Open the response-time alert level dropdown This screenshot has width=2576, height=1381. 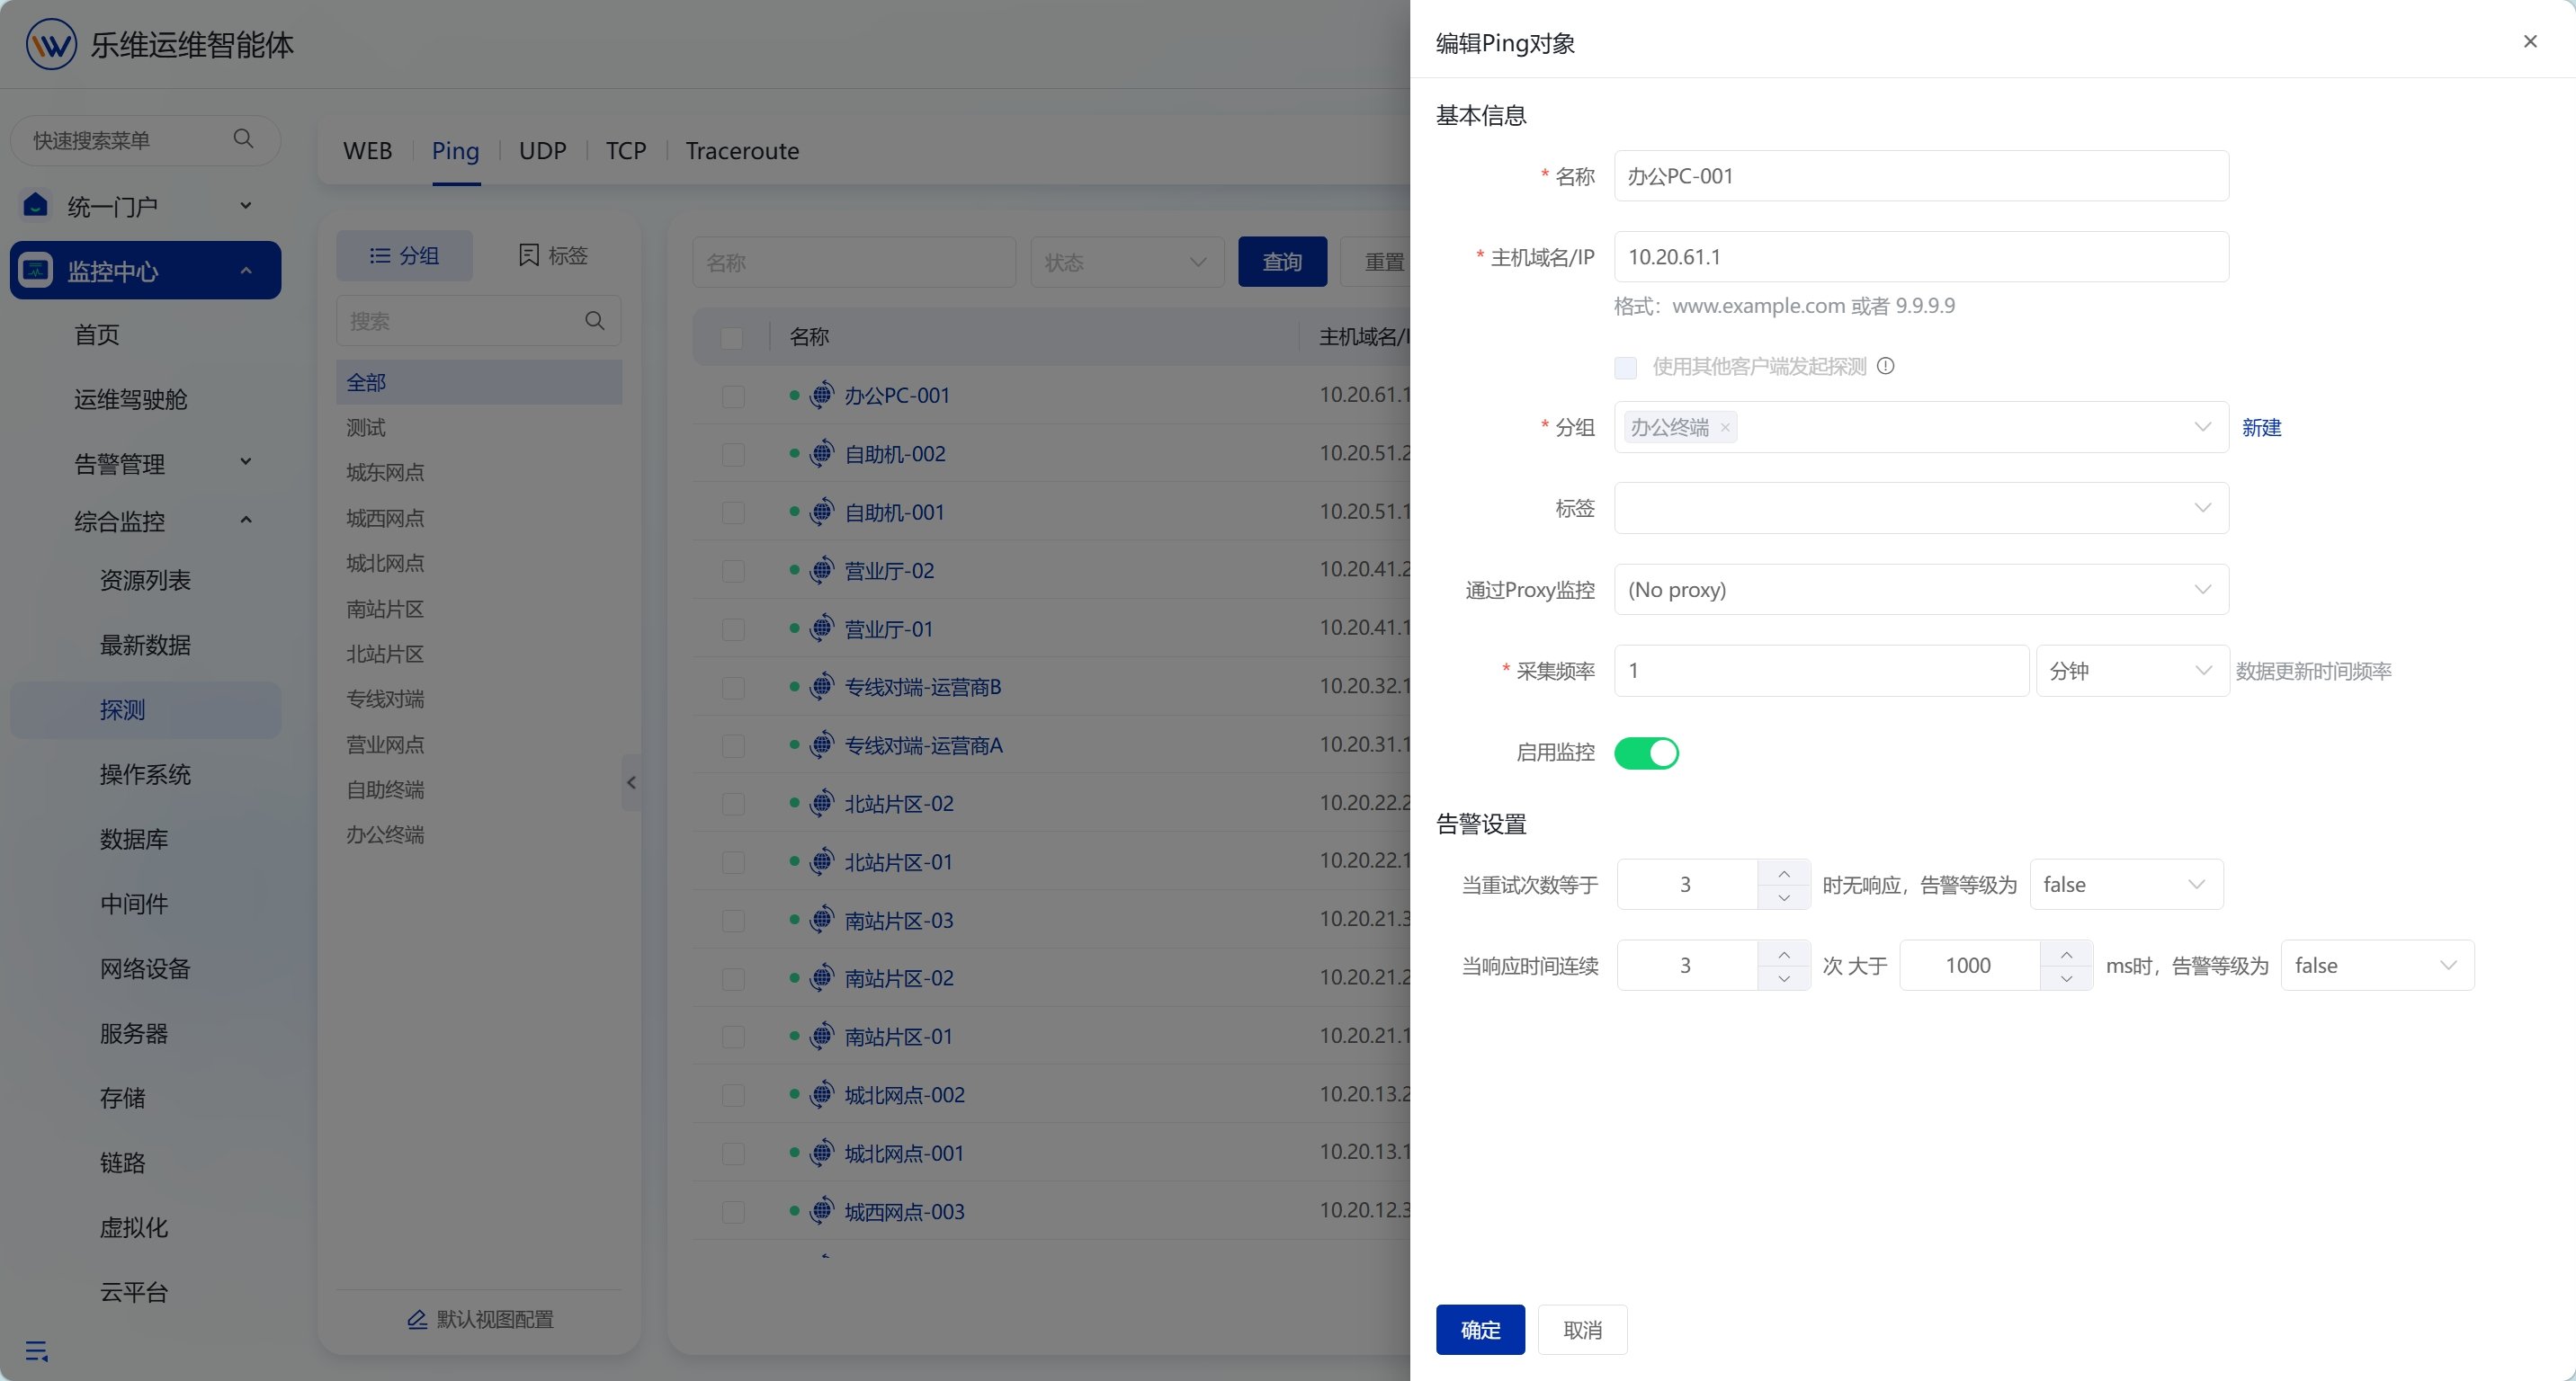tap(2377, 966)
